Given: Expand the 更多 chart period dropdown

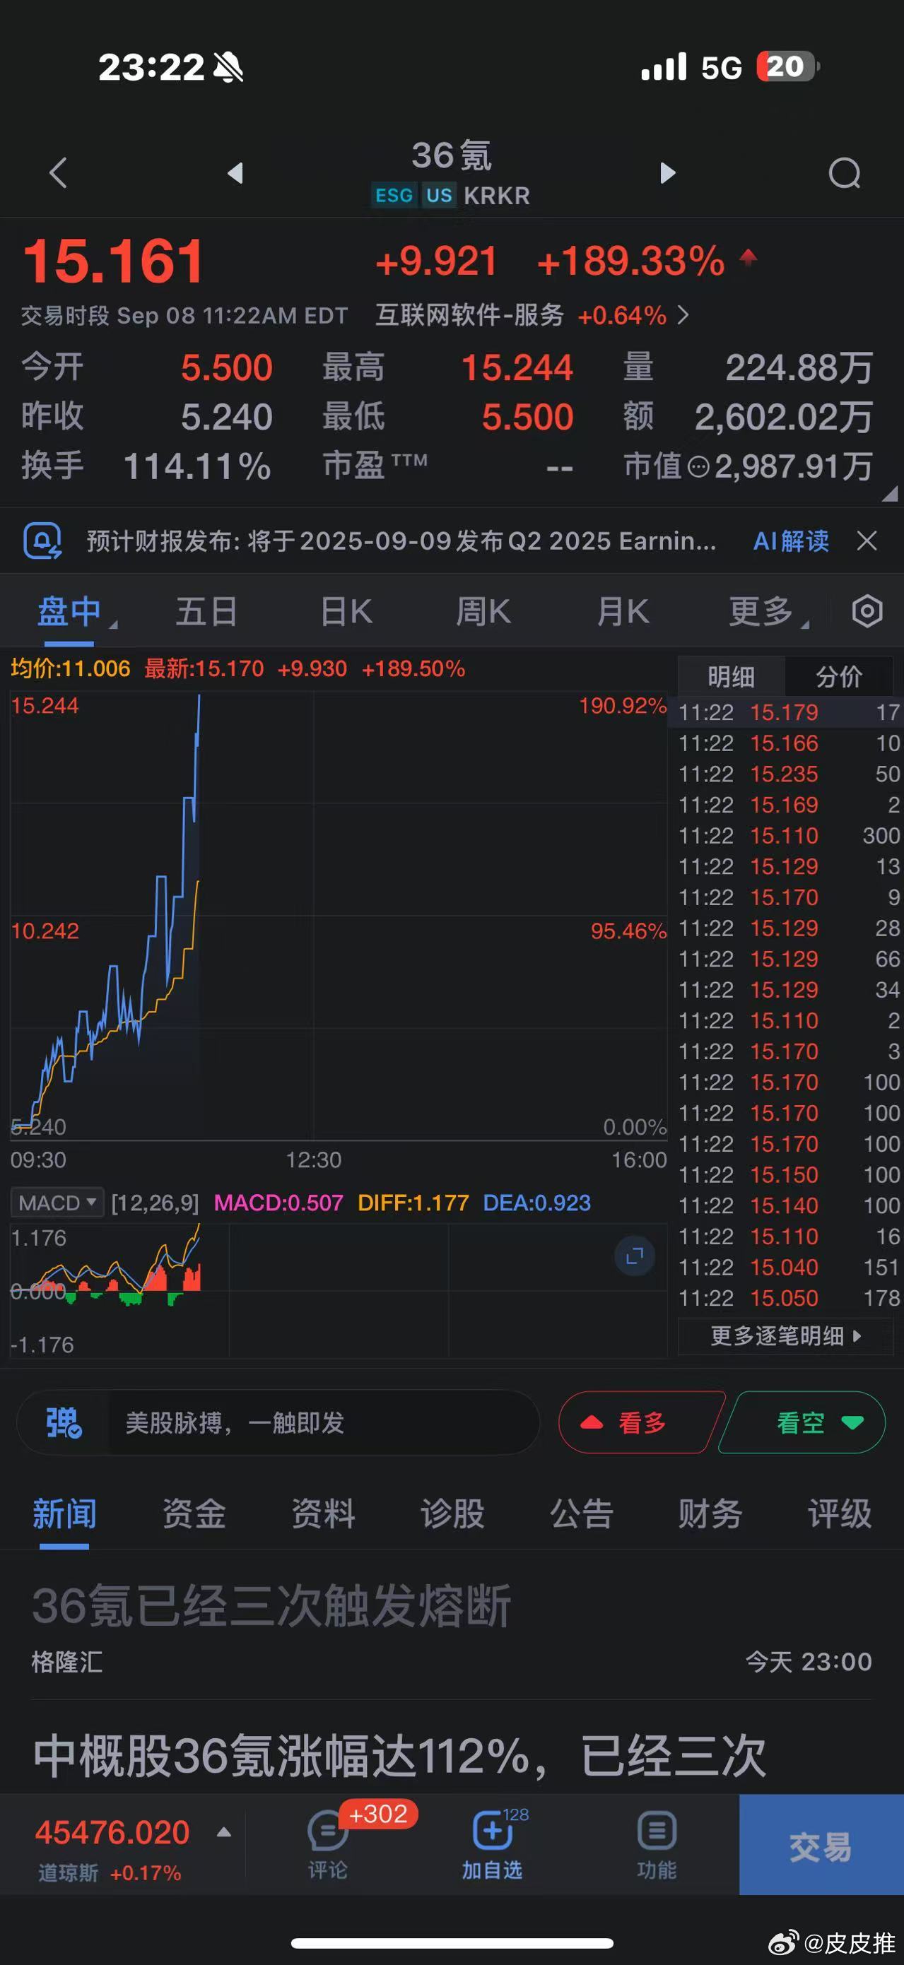Looking at the screenshot, I should (x=769, y=612).
